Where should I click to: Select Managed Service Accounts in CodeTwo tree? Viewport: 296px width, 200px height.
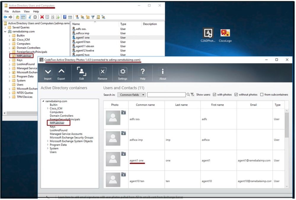[x=66, y=134]
